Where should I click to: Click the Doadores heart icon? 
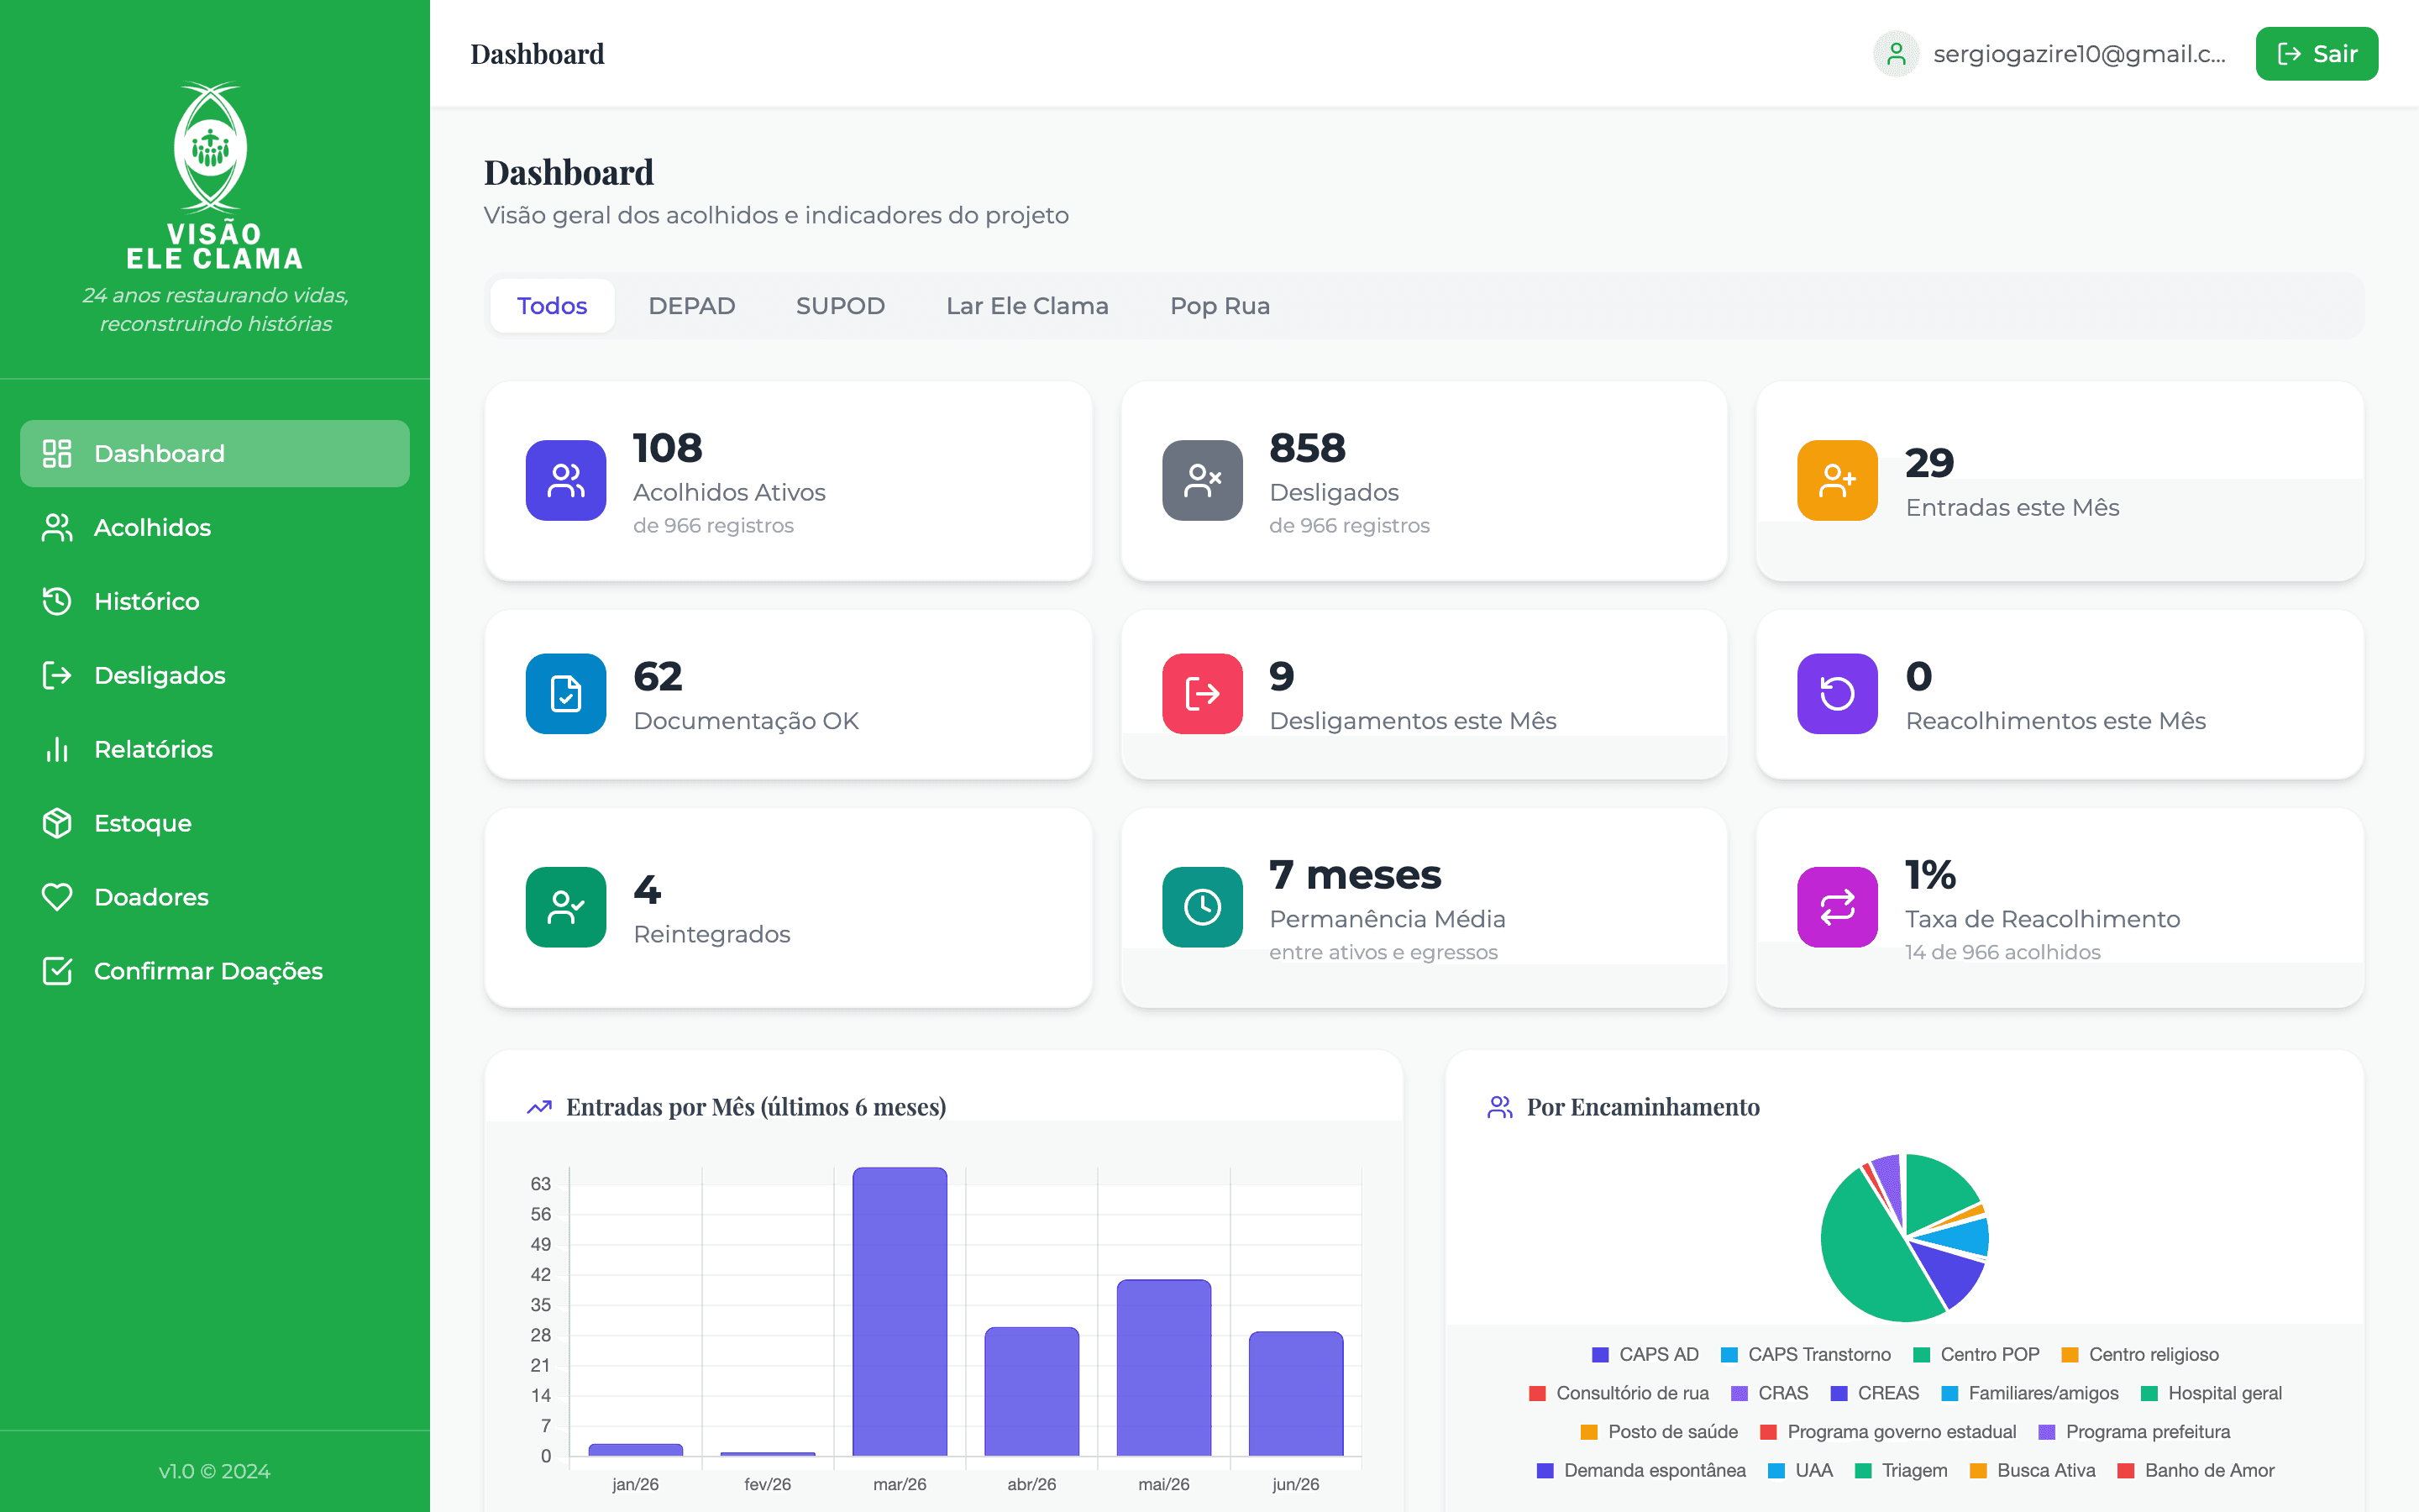(x=57, y=897)
